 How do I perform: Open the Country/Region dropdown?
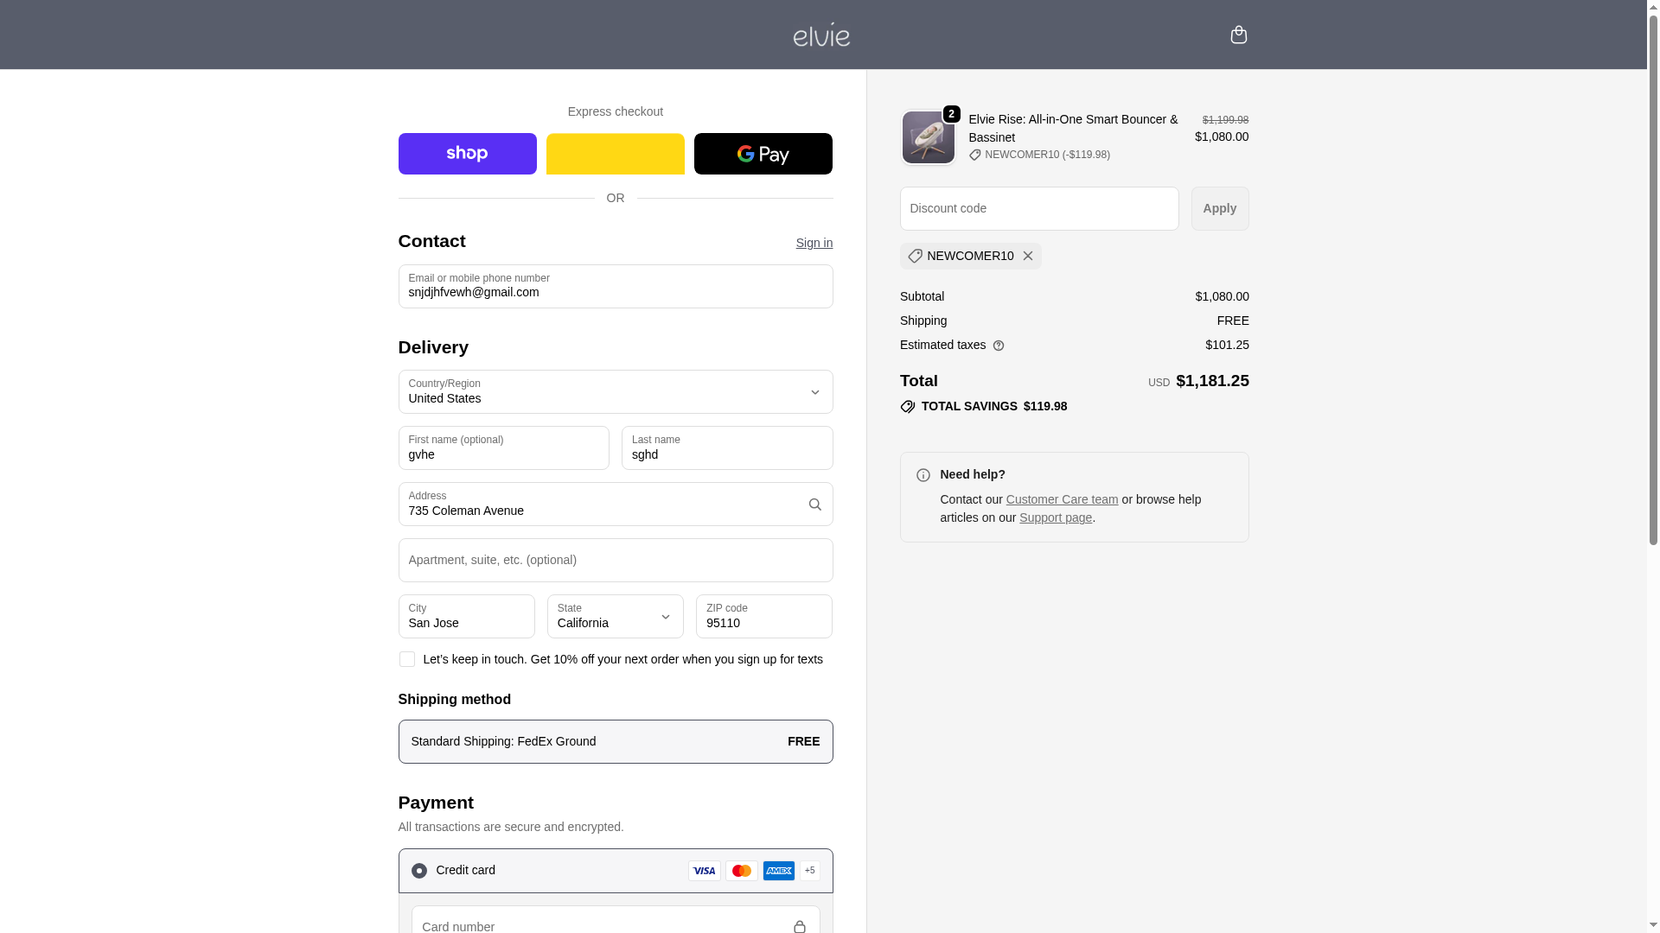(615, 392)
